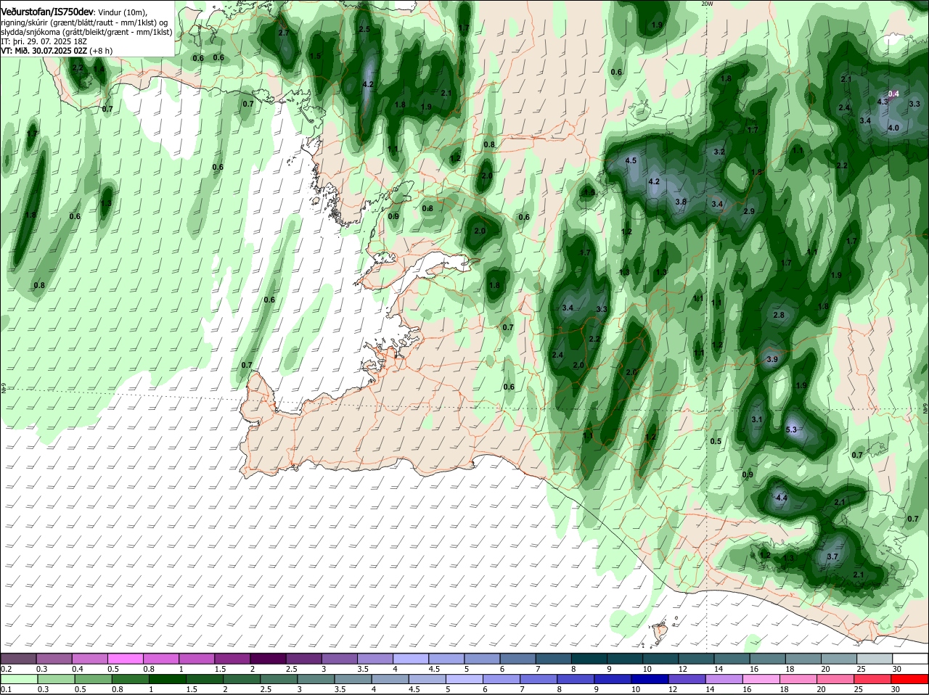929x695 pixels.
Task: Select the 2 dark purple swatch, upper legend row
Action: [268, 658]
